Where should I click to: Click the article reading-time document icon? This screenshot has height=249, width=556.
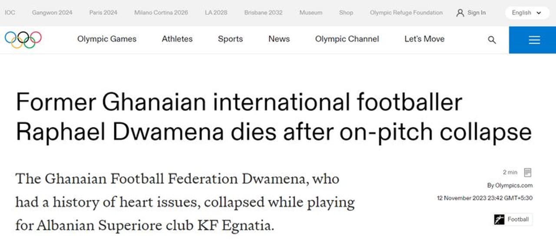pos(527,173)
